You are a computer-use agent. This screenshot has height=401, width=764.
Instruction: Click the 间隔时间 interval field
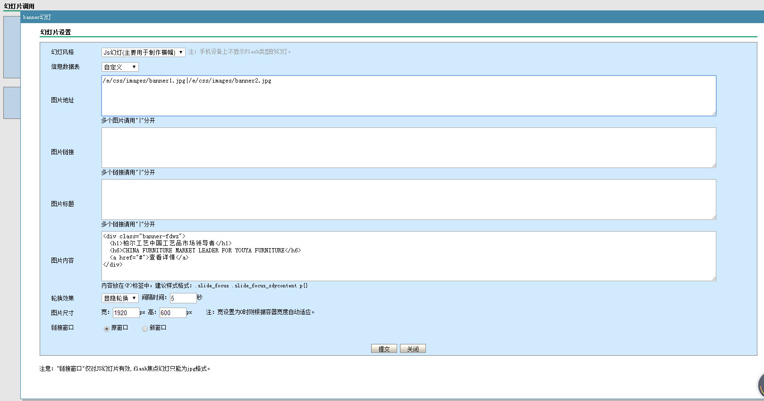tap(183, 298)
